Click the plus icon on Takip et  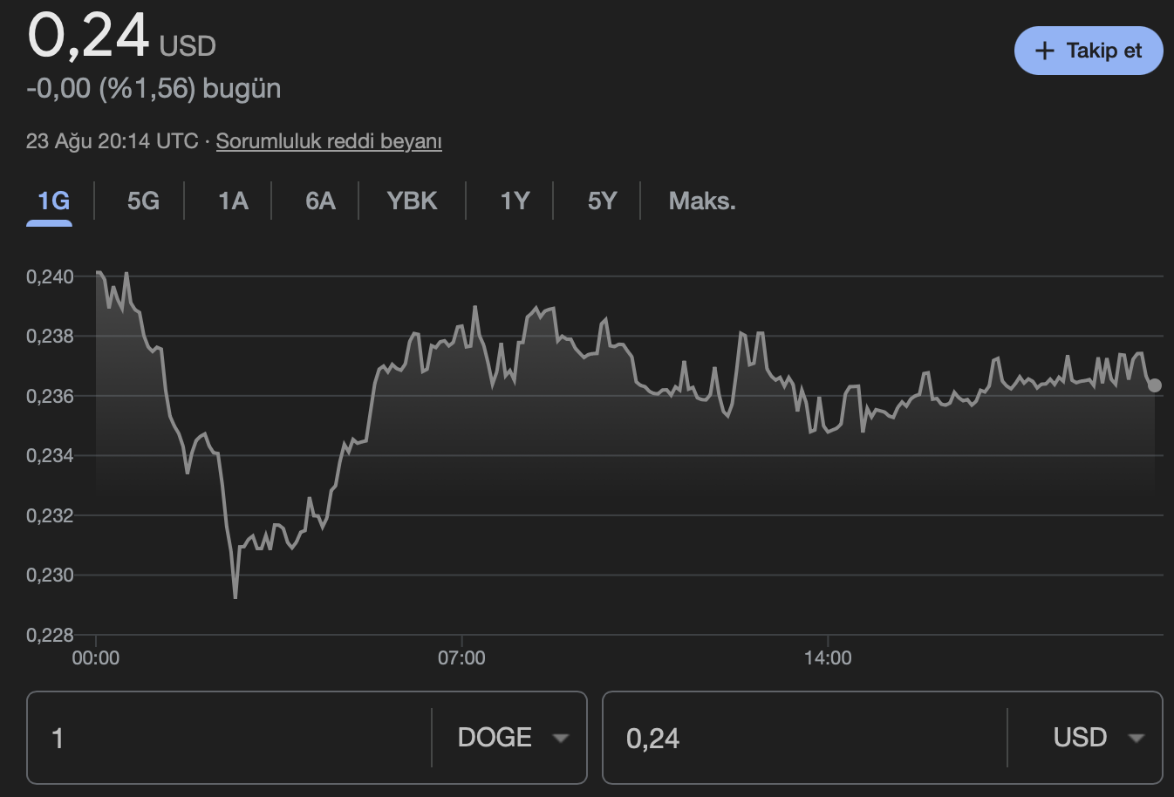tap(1044, 51)
